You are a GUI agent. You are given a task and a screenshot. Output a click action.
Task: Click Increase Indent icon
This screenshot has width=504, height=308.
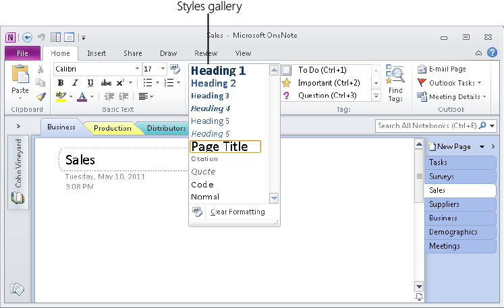pos(123,96)
